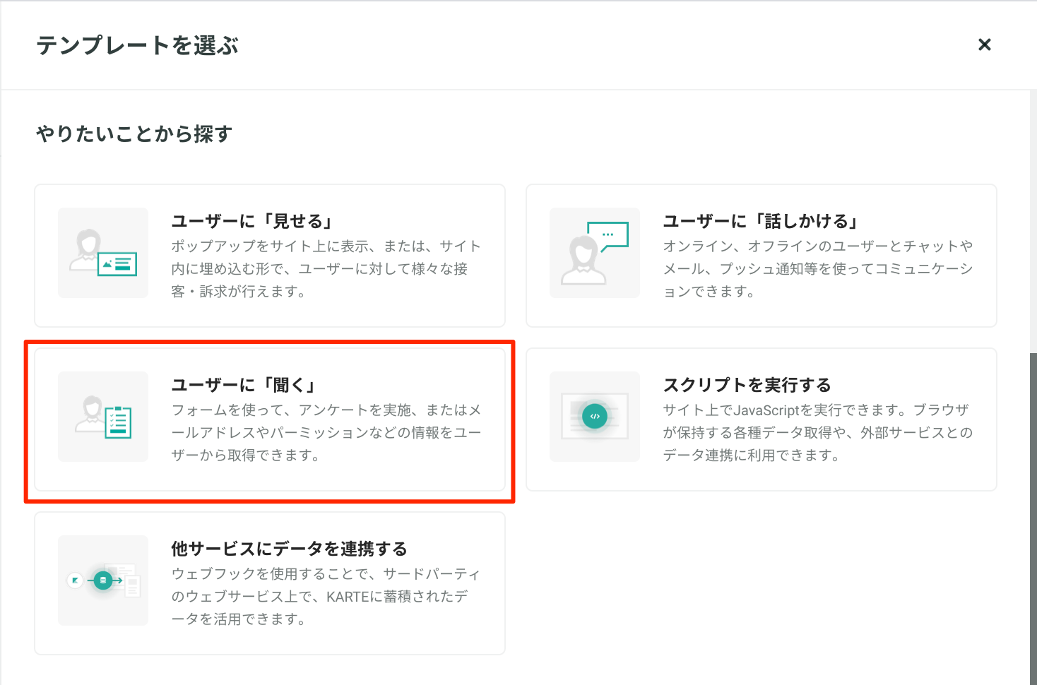Image resolution: width=1037 pixels, height=685 pixels.
Task: Click the やりたいことから探す heading
Action: [134, 133]
